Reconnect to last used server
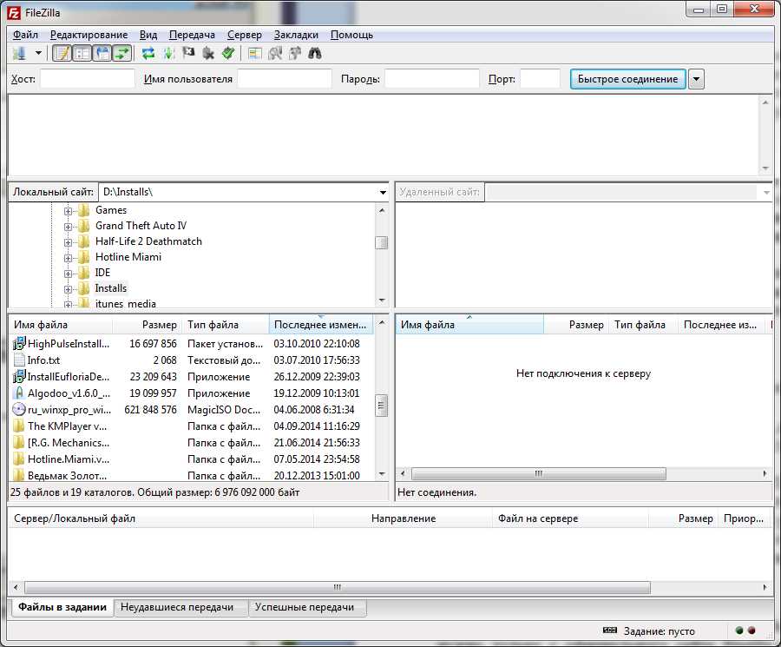The height and width of the screenshot is (647, 781). click(228, 53)
